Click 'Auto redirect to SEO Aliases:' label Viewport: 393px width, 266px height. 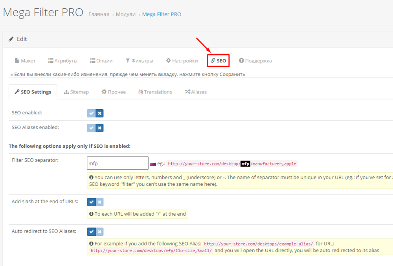44,231
